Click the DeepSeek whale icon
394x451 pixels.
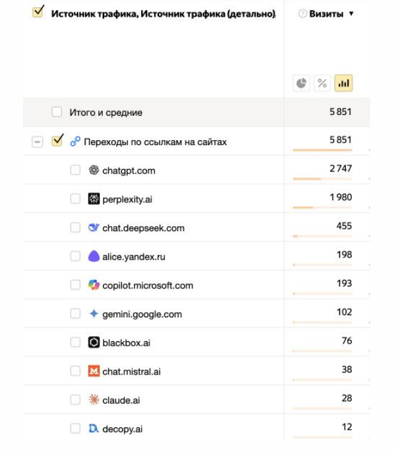pyautogui.click(x=94, y=227)
